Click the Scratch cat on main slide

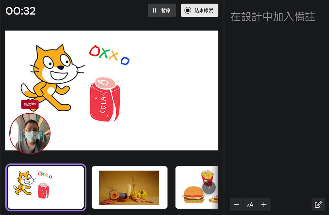pos(53,78)
